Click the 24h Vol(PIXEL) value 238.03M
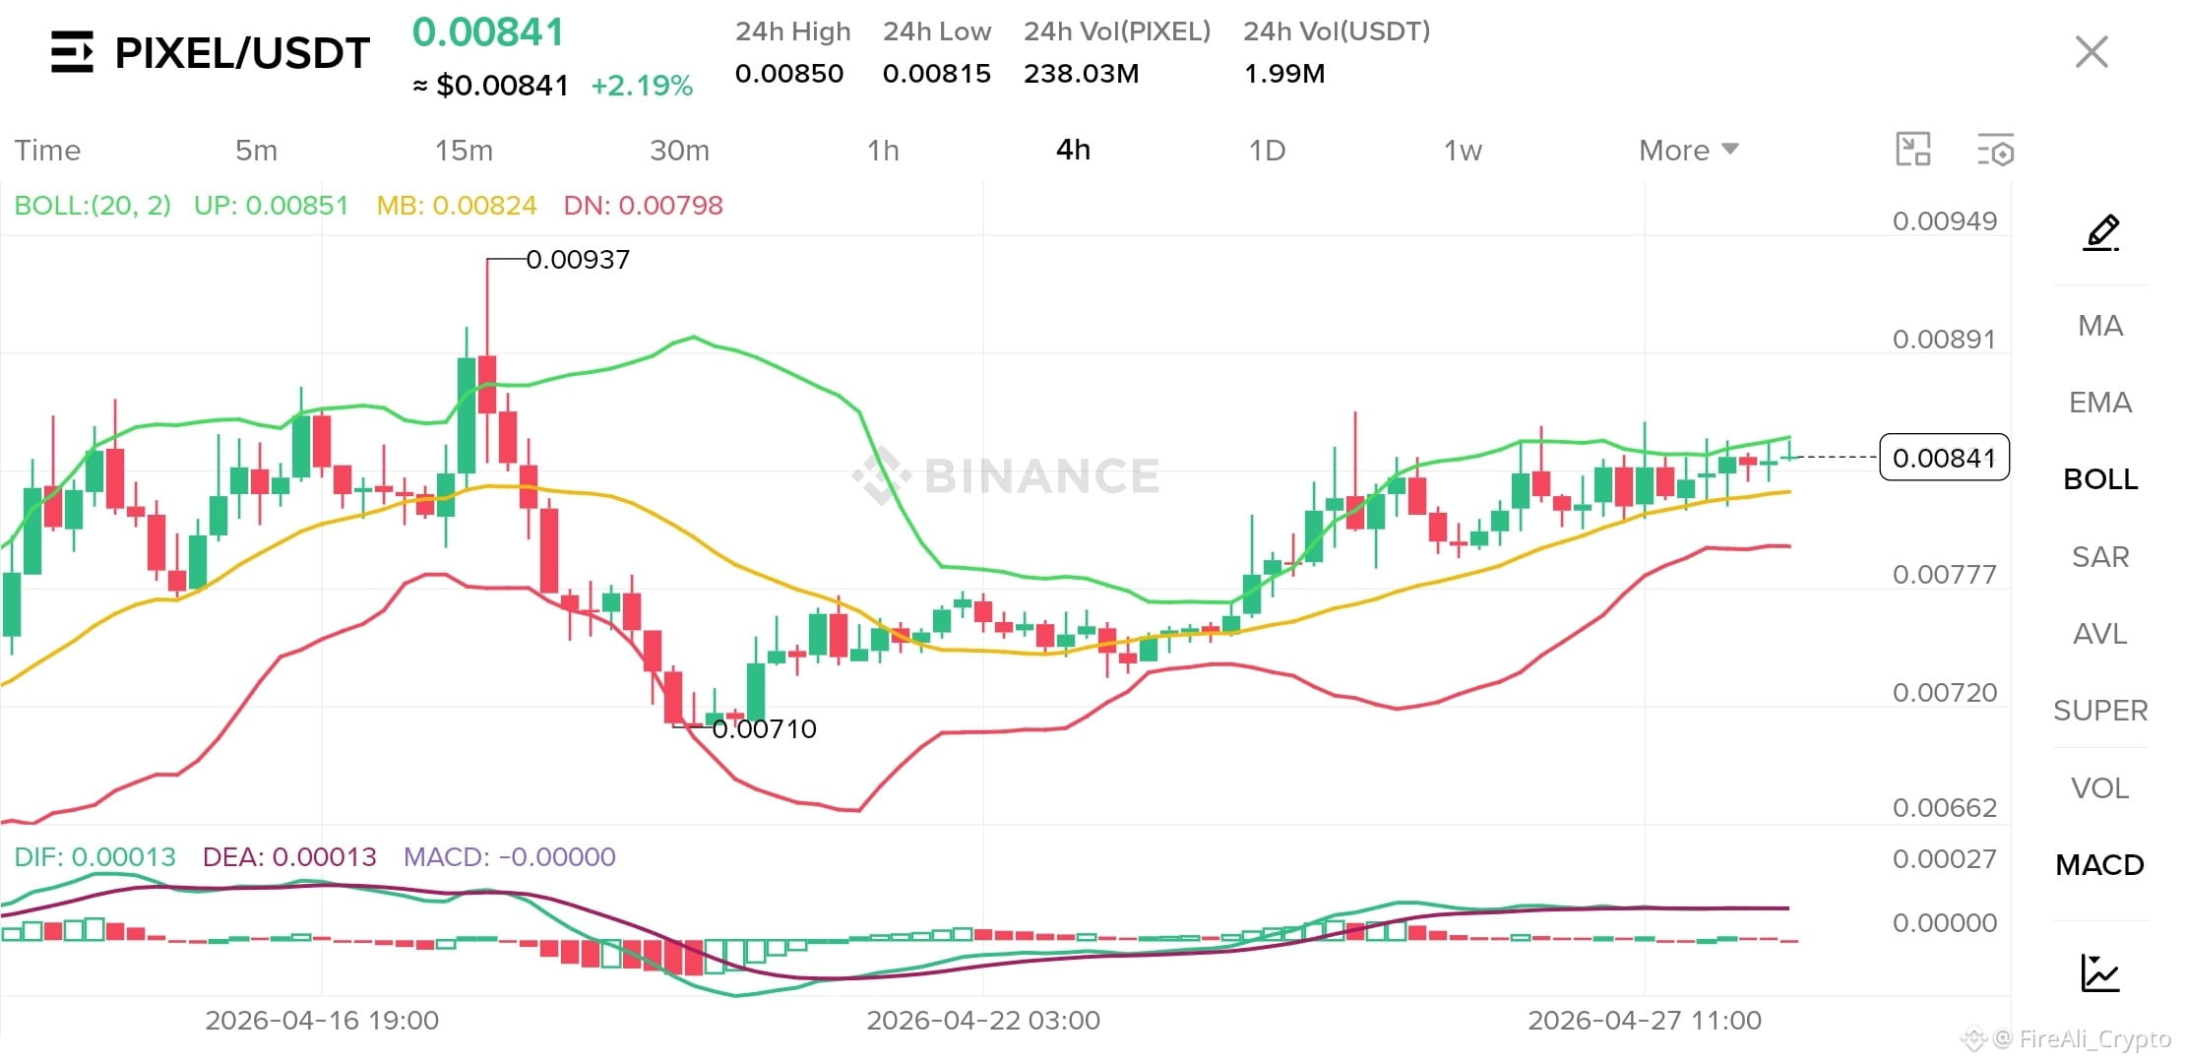 click(1082, 74)
